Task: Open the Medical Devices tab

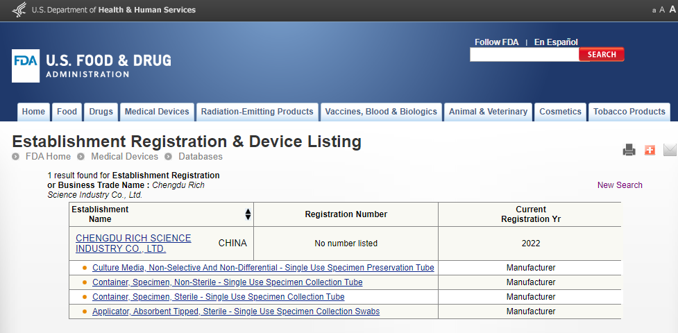Action: [x=157, y=112]
